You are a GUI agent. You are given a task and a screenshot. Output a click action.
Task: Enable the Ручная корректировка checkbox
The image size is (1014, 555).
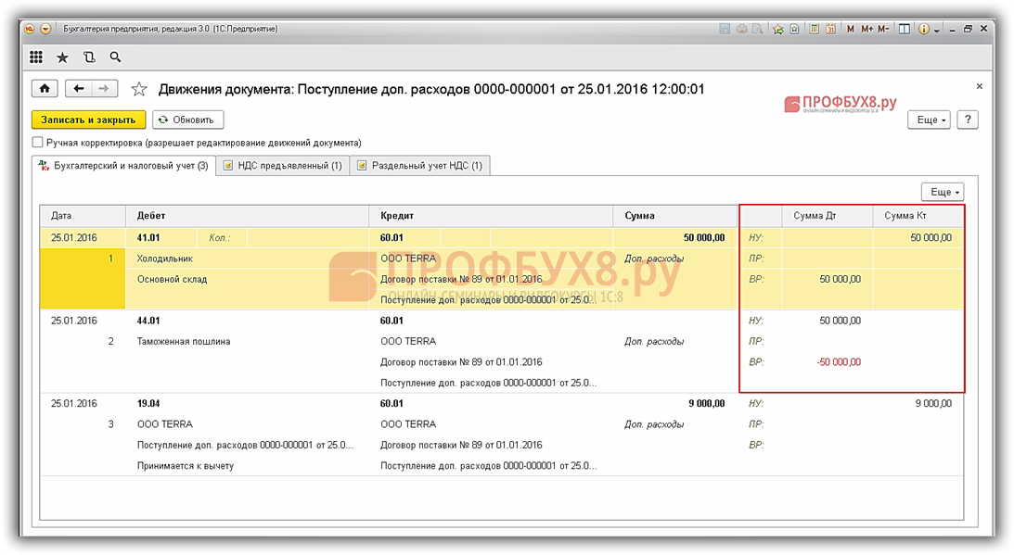click(x=38, y=143)
